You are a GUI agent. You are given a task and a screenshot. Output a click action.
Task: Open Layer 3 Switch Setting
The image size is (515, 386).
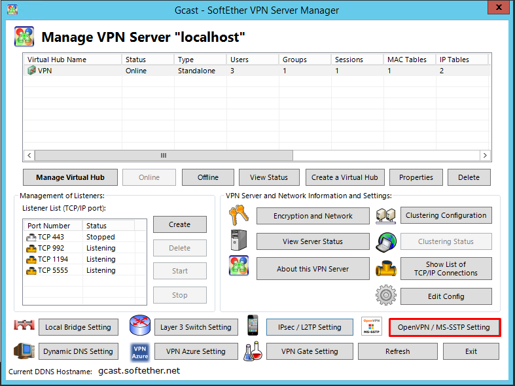click(196, 327)
